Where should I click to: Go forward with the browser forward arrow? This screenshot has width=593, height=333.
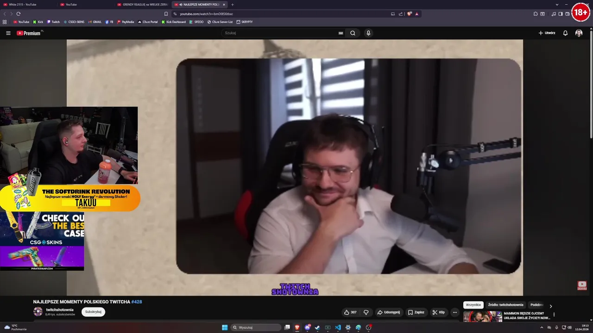pos(12,14)
